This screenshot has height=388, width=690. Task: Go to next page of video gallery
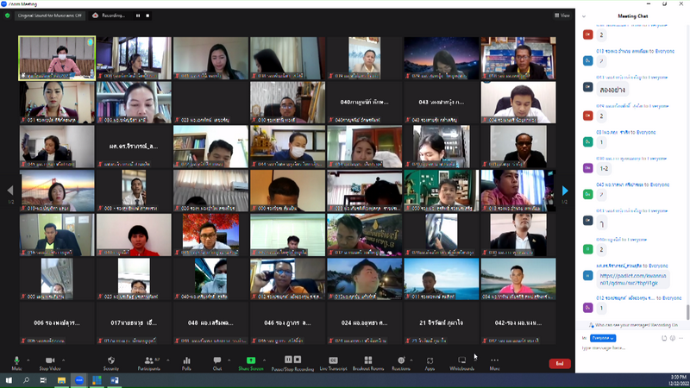coord(565,191)
